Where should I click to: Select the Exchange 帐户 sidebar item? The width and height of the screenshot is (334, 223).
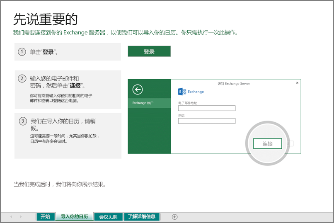click(x=149, y=103)
